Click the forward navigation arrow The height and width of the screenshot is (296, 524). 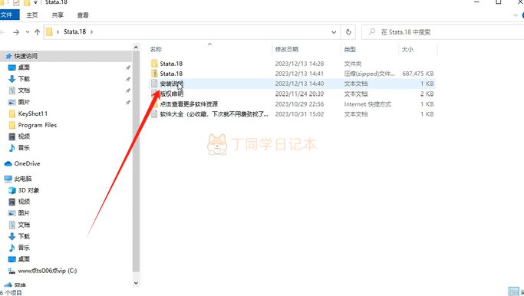(x=16, y=32)
